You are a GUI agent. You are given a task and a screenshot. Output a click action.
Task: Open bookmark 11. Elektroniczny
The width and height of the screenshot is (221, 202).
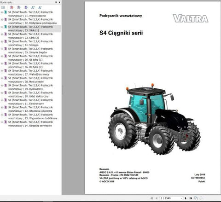coord(30,102)
